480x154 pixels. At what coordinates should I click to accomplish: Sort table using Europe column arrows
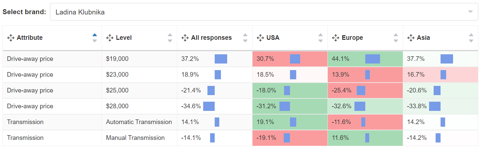tap(396, 38)
